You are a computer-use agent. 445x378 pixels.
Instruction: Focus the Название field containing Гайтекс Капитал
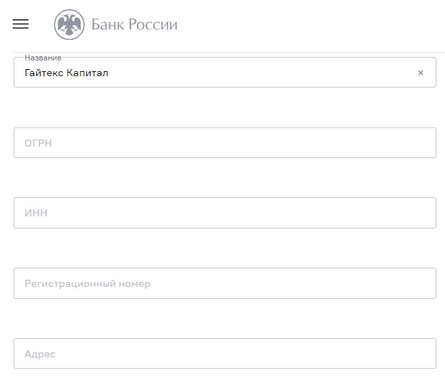(225, 73)
